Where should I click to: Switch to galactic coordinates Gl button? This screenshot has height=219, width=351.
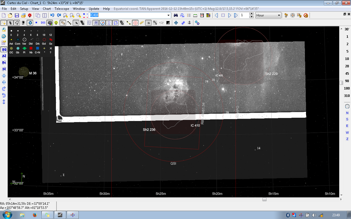pos(4,69)
